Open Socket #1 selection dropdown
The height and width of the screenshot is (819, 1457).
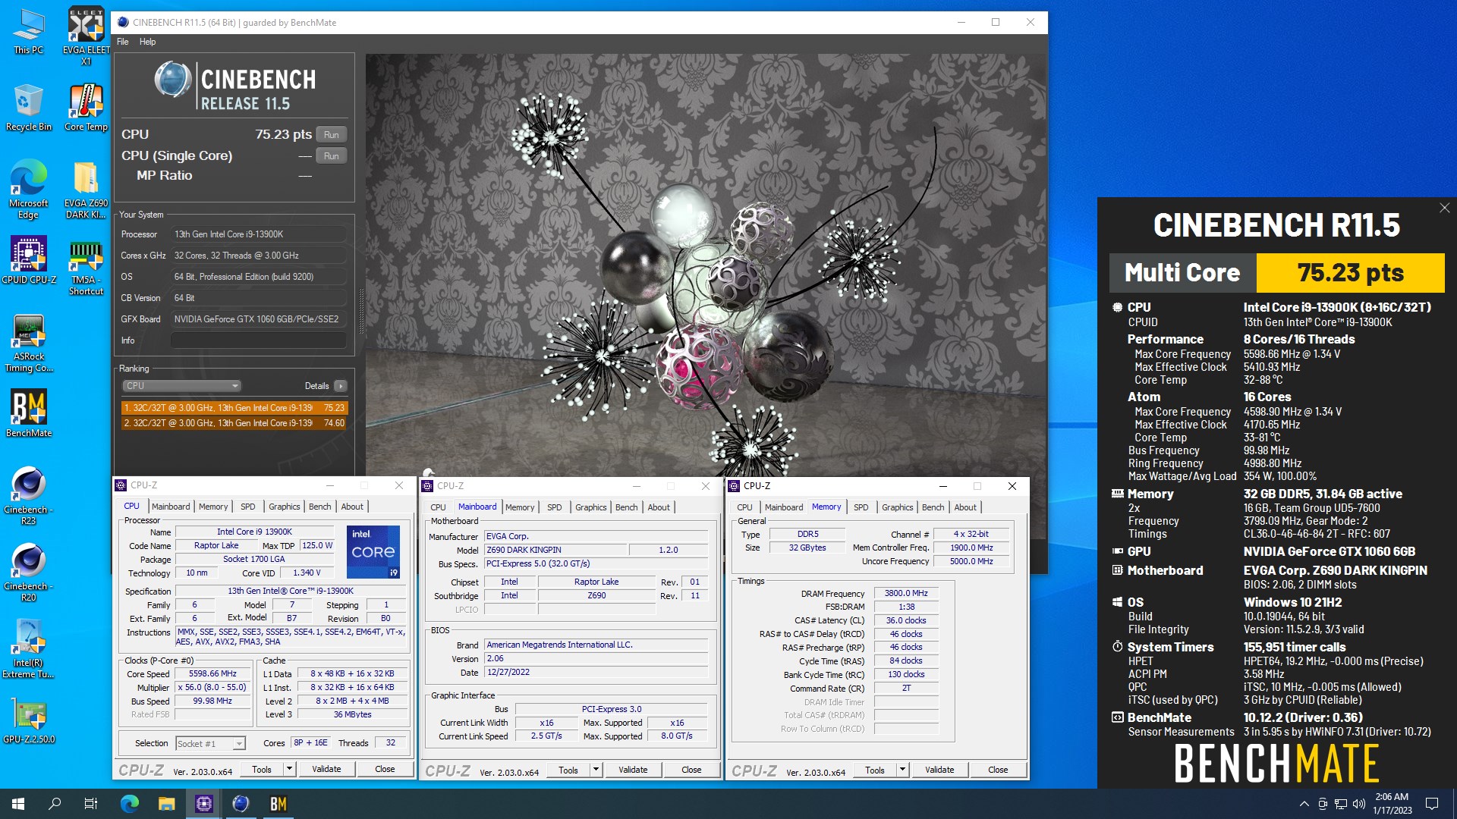pos(210,743)
